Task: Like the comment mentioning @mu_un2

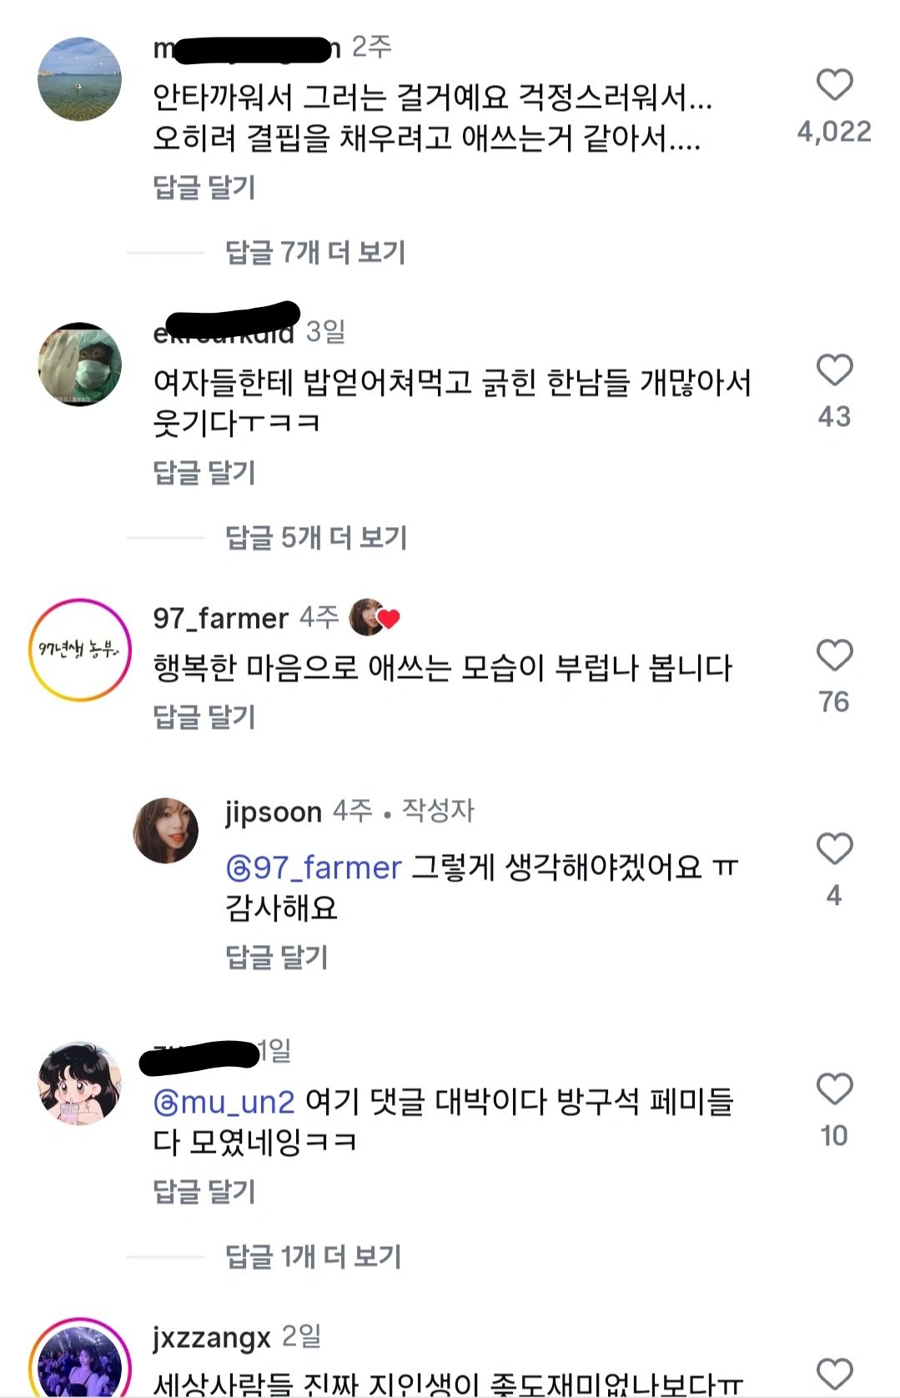Action: (834, 1089)
